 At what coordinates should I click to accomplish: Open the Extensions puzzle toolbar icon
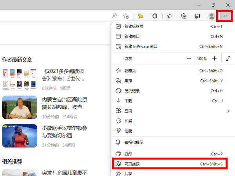[155, 16]
